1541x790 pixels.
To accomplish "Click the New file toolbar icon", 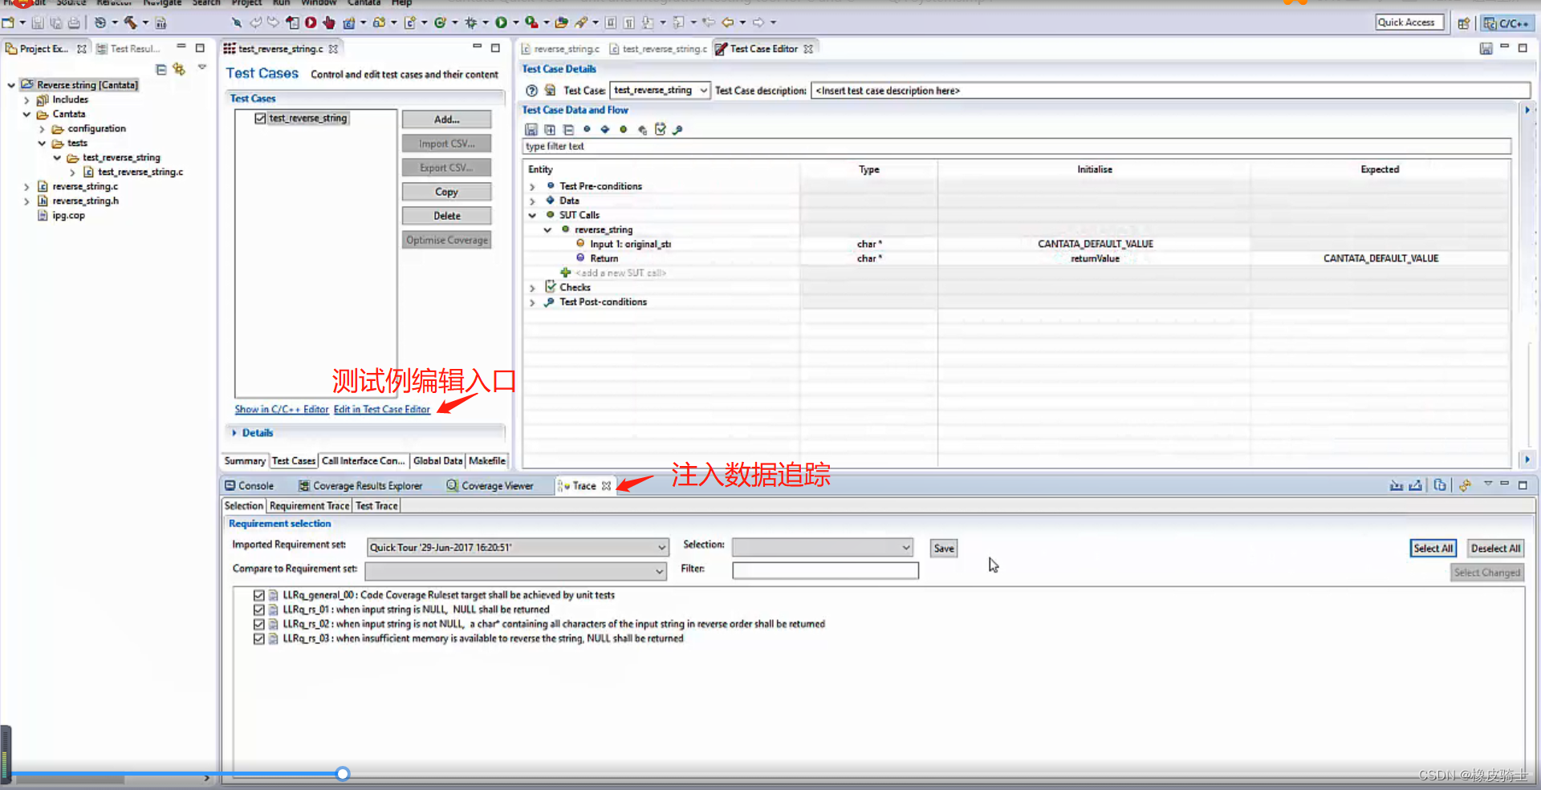I will [x=8, y=22].
